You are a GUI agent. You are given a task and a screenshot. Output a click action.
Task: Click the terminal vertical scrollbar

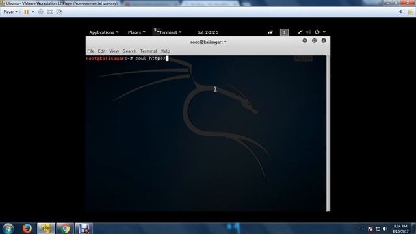[x=328, y=133]
